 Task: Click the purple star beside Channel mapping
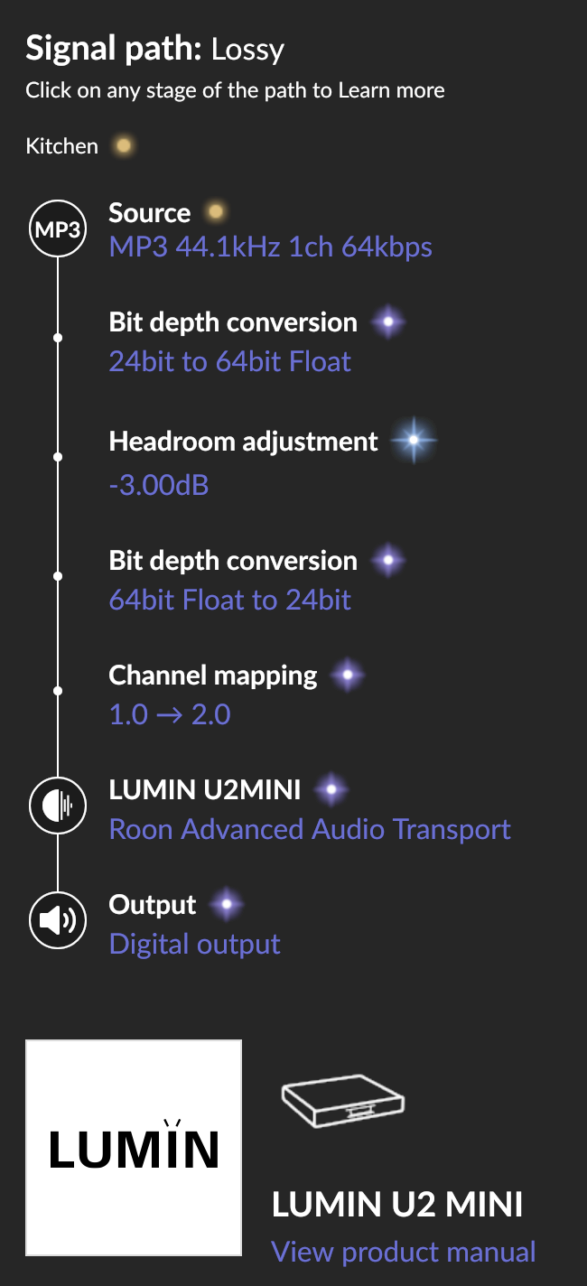pos(348,675)
